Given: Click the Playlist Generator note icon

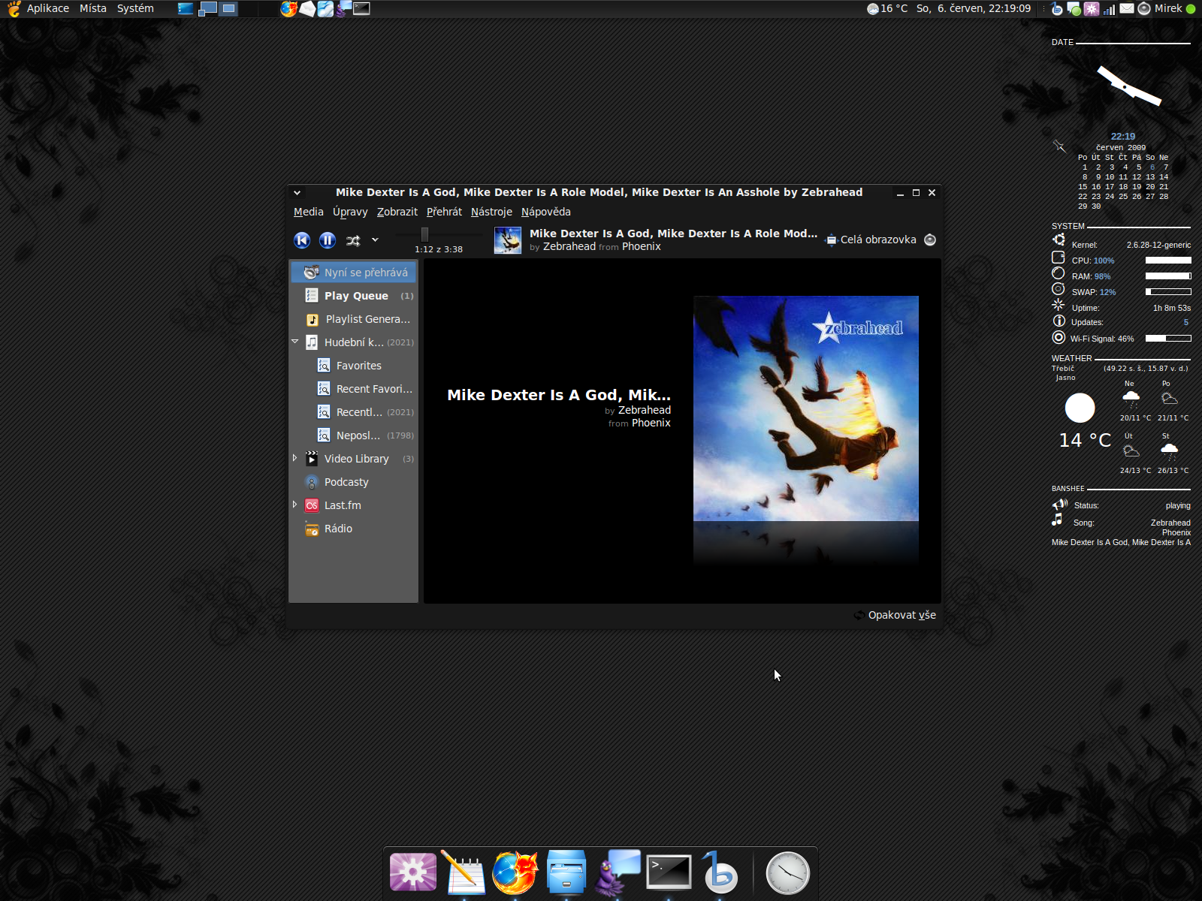Looking at the screenshot, I should coord(312,319).
